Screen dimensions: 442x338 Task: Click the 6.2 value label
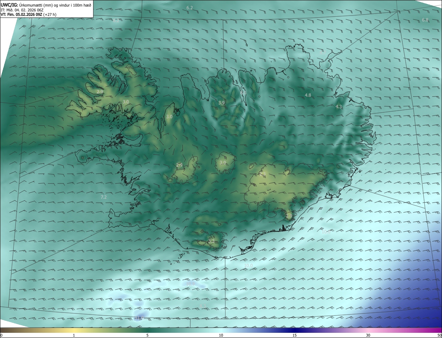coord(190,8)
